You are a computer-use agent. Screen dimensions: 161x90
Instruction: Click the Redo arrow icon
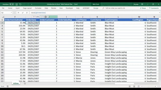24,4
